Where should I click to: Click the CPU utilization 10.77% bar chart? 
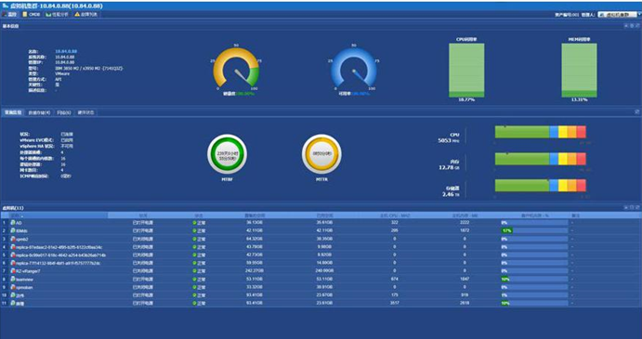(466, 71)
